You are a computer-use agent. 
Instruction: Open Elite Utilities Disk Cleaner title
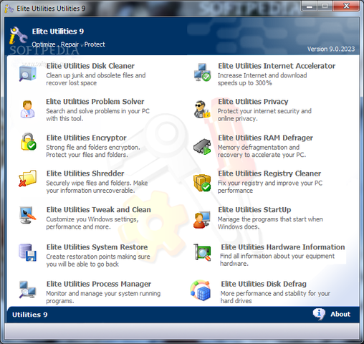pos(90,66)
